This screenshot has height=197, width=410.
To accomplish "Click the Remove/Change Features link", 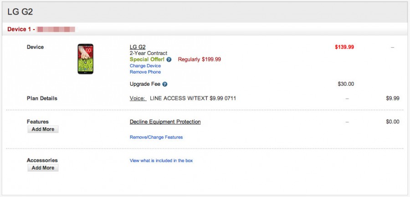I will coord(156,137).
